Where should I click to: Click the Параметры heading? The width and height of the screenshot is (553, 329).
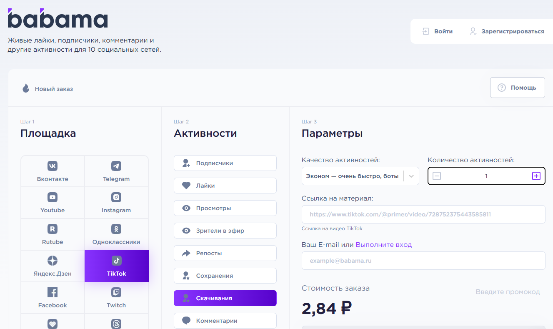[332, 134]
